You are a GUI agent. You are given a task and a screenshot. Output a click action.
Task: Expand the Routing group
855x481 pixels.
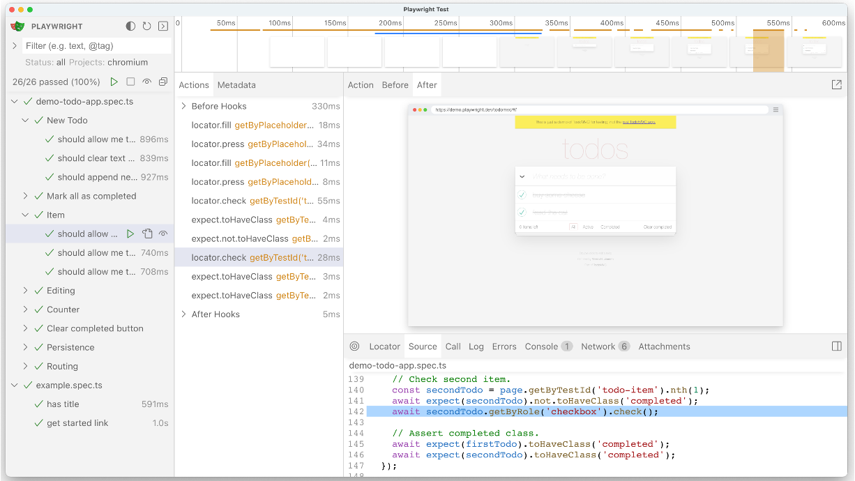26,366
